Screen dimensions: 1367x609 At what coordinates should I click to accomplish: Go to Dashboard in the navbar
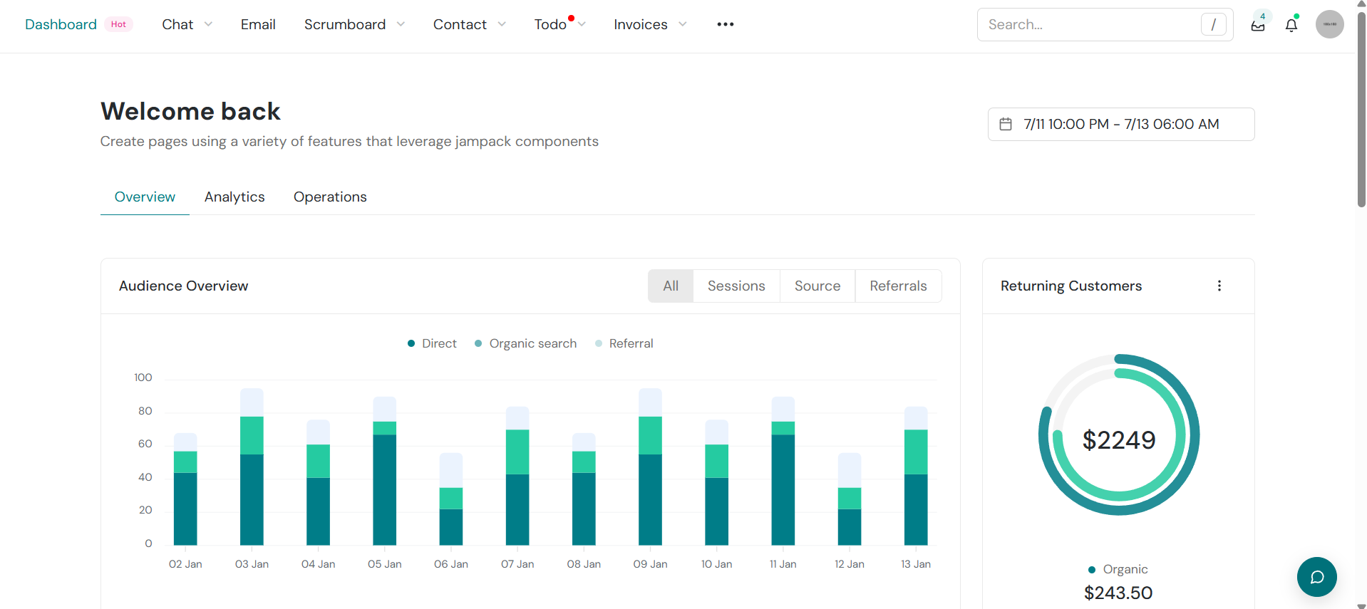click(61, 24)
